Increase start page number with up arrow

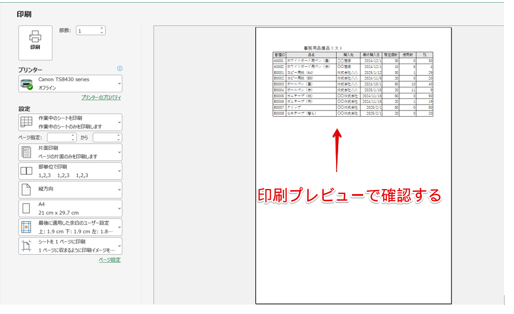(73, 135)
